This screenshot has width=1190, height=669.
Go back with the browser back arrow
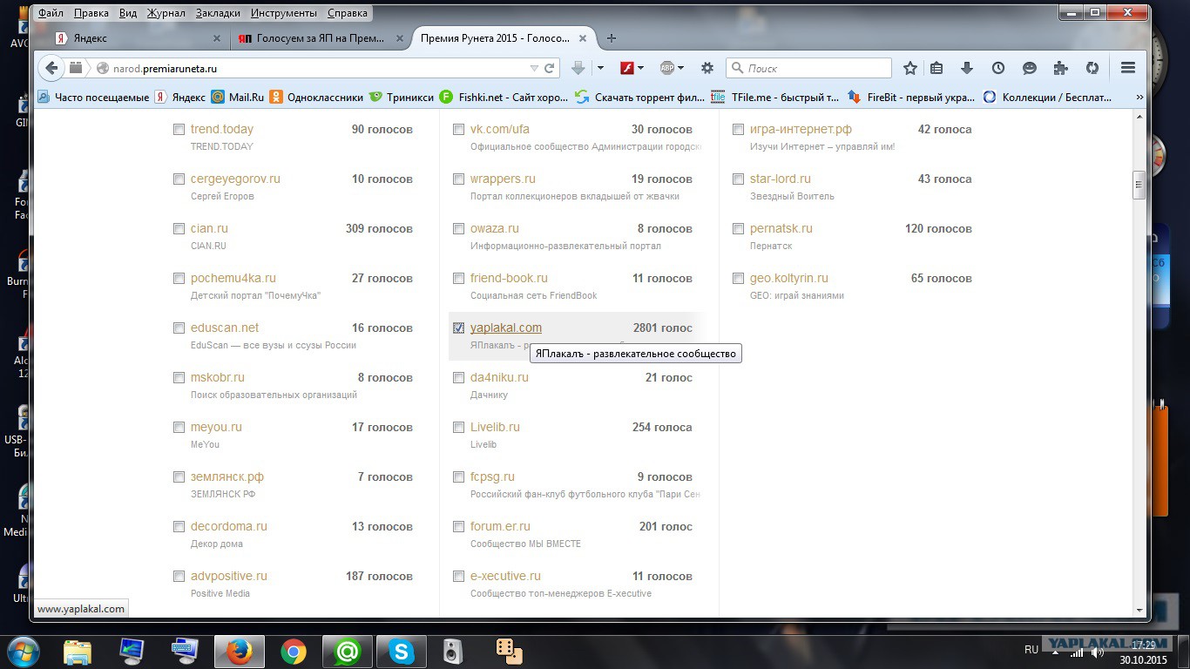(x=51, y=68)
